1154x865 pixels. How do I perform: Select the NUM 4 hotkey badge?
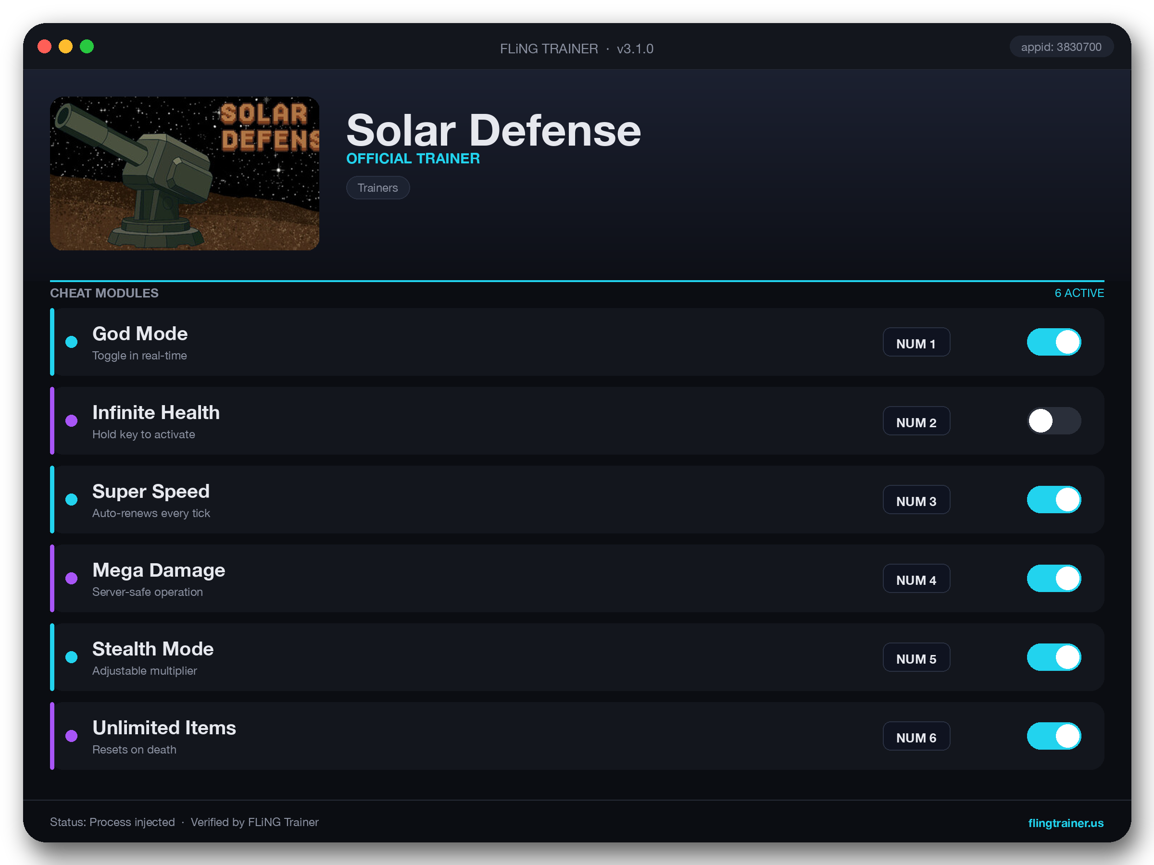[916, 578]
